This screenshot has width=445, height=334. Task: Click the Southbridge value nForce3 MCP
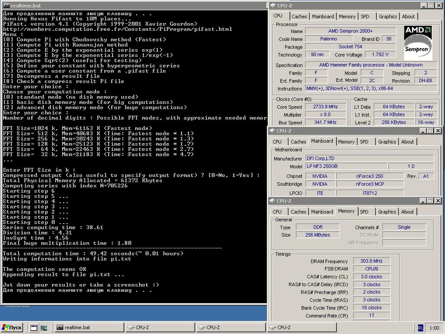[x=370, y=184]
